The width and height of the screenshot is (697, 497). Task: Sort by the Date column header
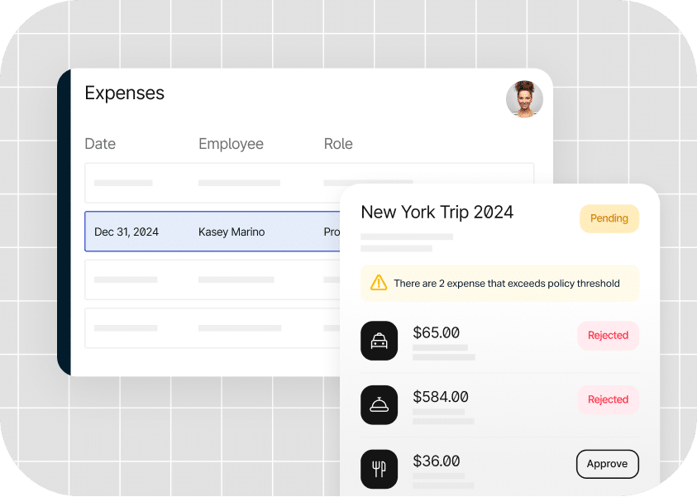point(99,144)
